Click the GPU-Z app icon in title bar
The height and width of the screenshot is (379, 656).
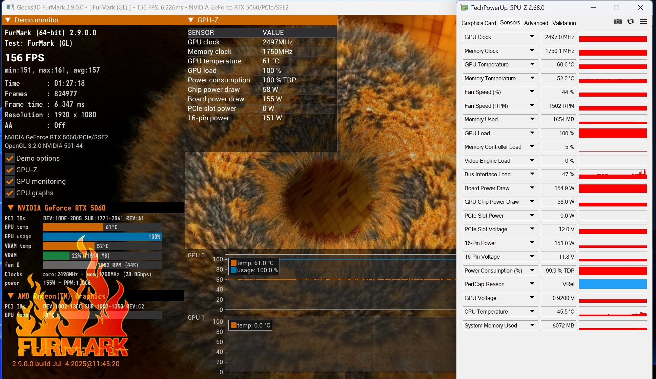pyautogui.click(x=464, y=7)
